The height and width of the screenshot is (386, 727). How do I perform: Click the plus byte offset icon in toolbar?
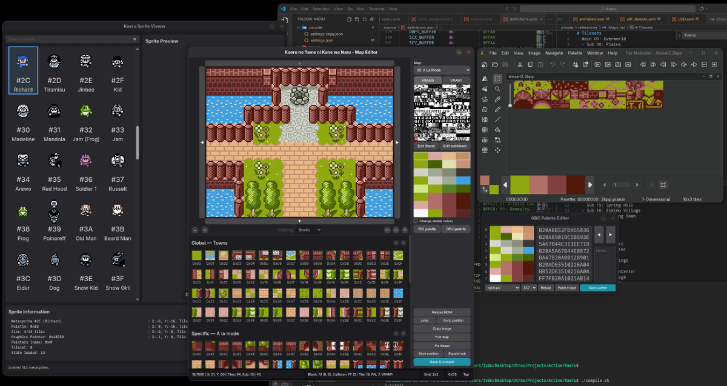714,64
